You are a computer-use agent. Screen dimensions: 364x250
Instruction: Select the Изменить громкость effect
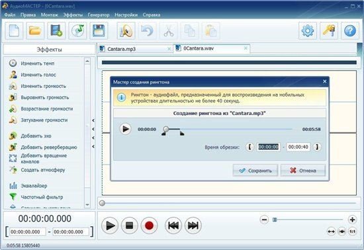click(x=38, y=86)
